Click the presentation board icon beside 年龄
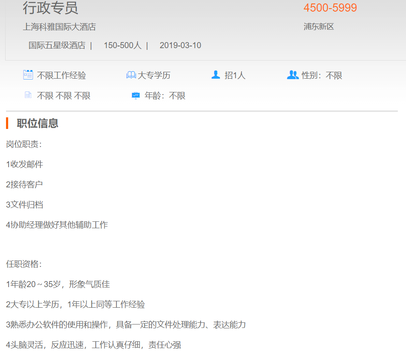Viewport: 406px width, 352px height. pos(136,95)
